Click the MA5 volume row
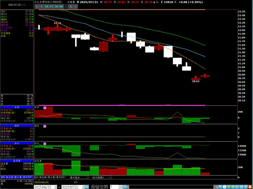The width and height of the screenshot is (253, 189). tap(17, 166)
